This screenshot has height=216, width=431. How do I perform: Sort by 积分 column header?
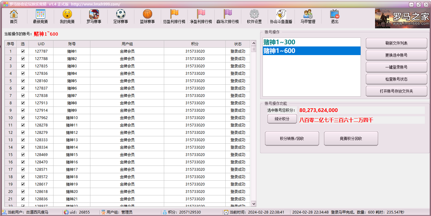pyautogui.click(x=195, y=44)
